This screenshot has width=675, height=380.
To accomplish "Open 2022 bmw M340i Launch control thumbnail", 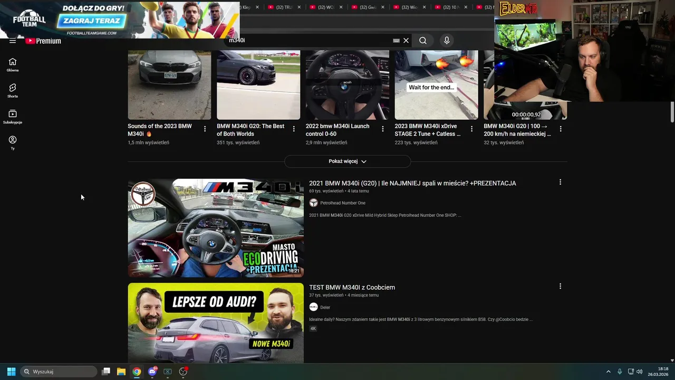I will [348, 85].
